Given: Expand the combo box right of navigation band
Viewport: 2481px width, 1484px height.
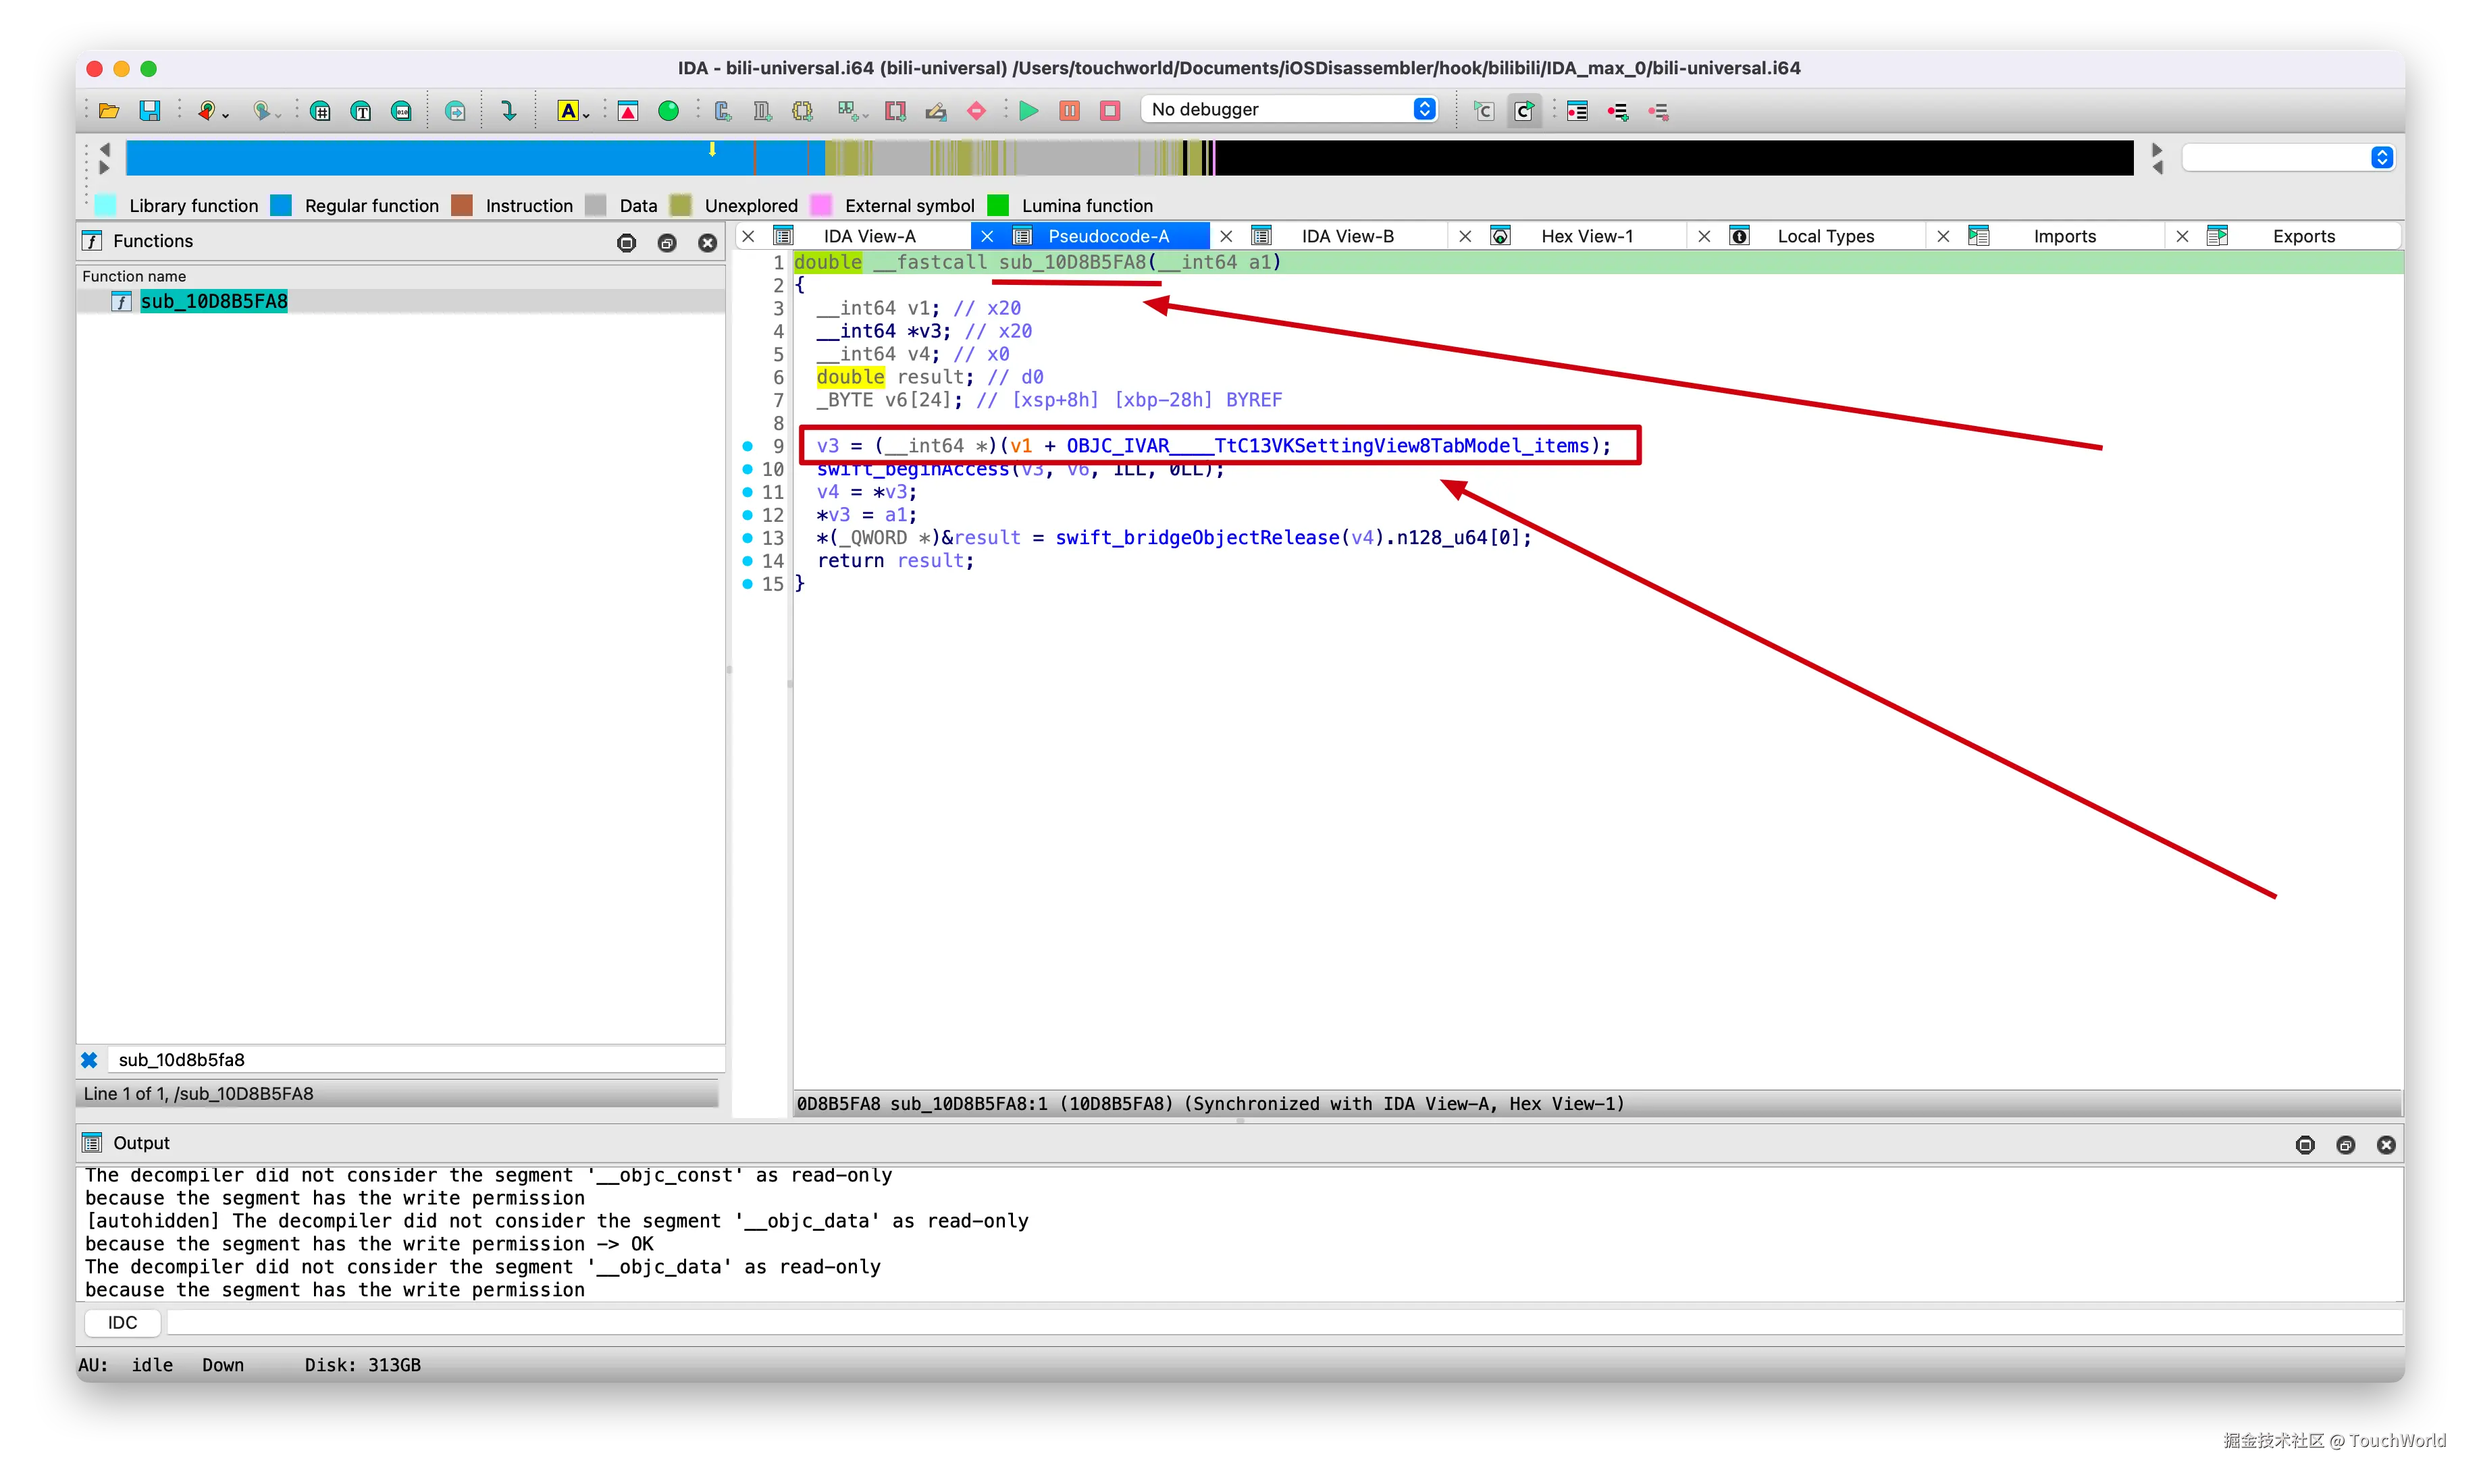Looking at the screenshot, I should point(2381,157).
